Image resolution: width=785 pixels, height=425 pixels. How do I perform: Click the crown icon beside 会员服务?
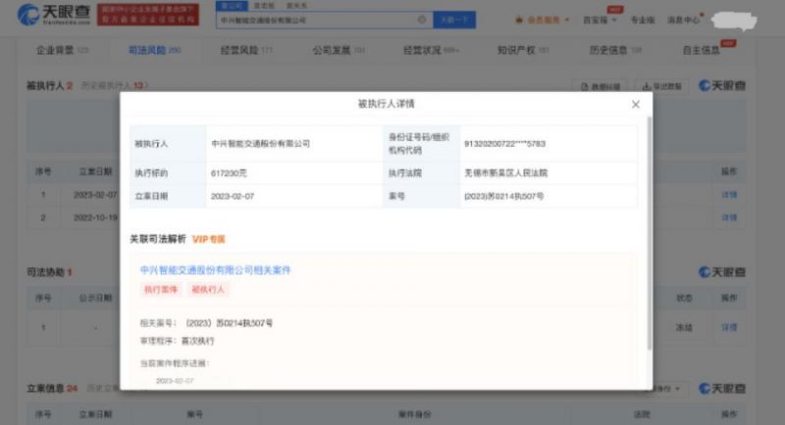pyautogui.click(x=519, y=20)
